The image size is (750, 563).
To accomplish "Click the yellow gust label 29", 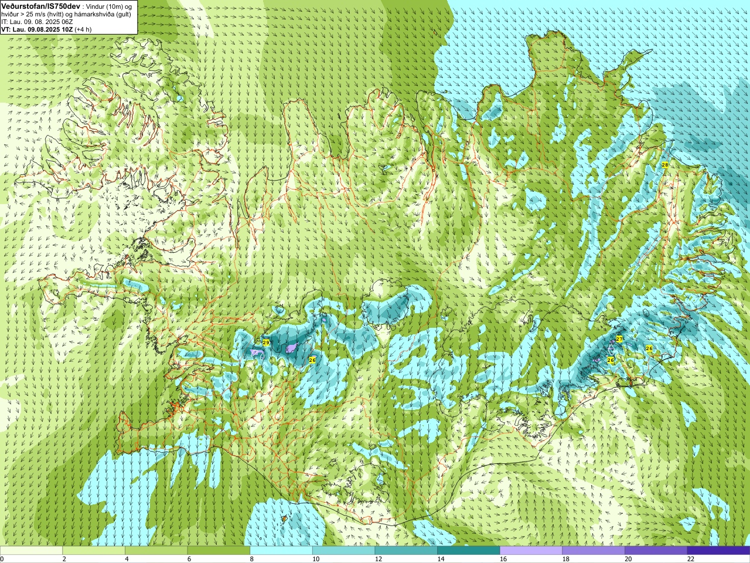I will [x=265, y=342].
